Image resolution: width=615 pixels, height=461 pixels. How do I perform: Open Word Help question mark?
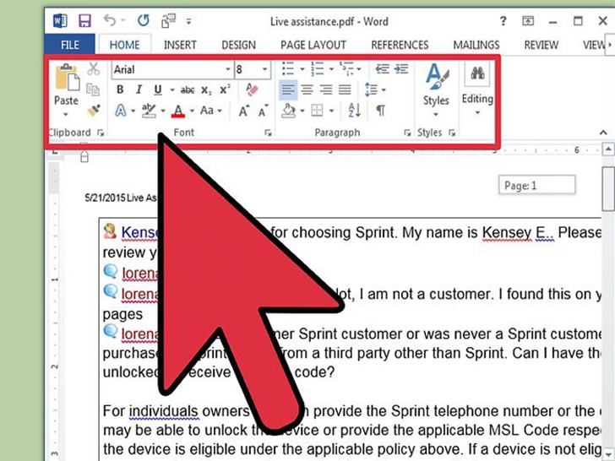tap(503, 21)
